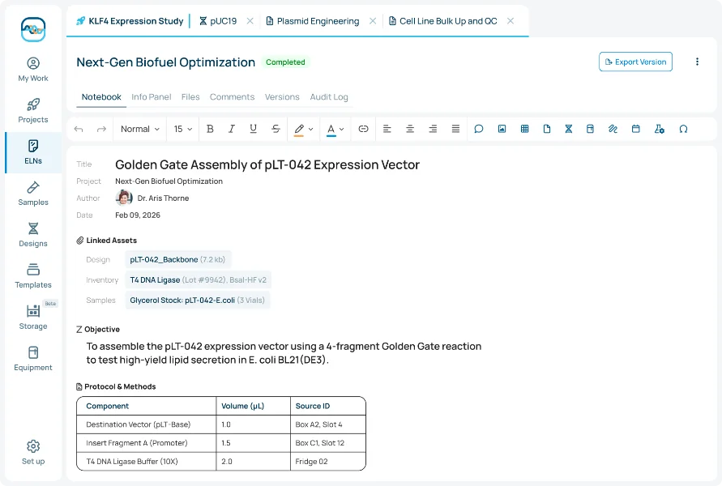Image resolution: width=722 pixels, height=486 pixels.
Task: Apply highlighter pen color
Action: tap(299, 130)
